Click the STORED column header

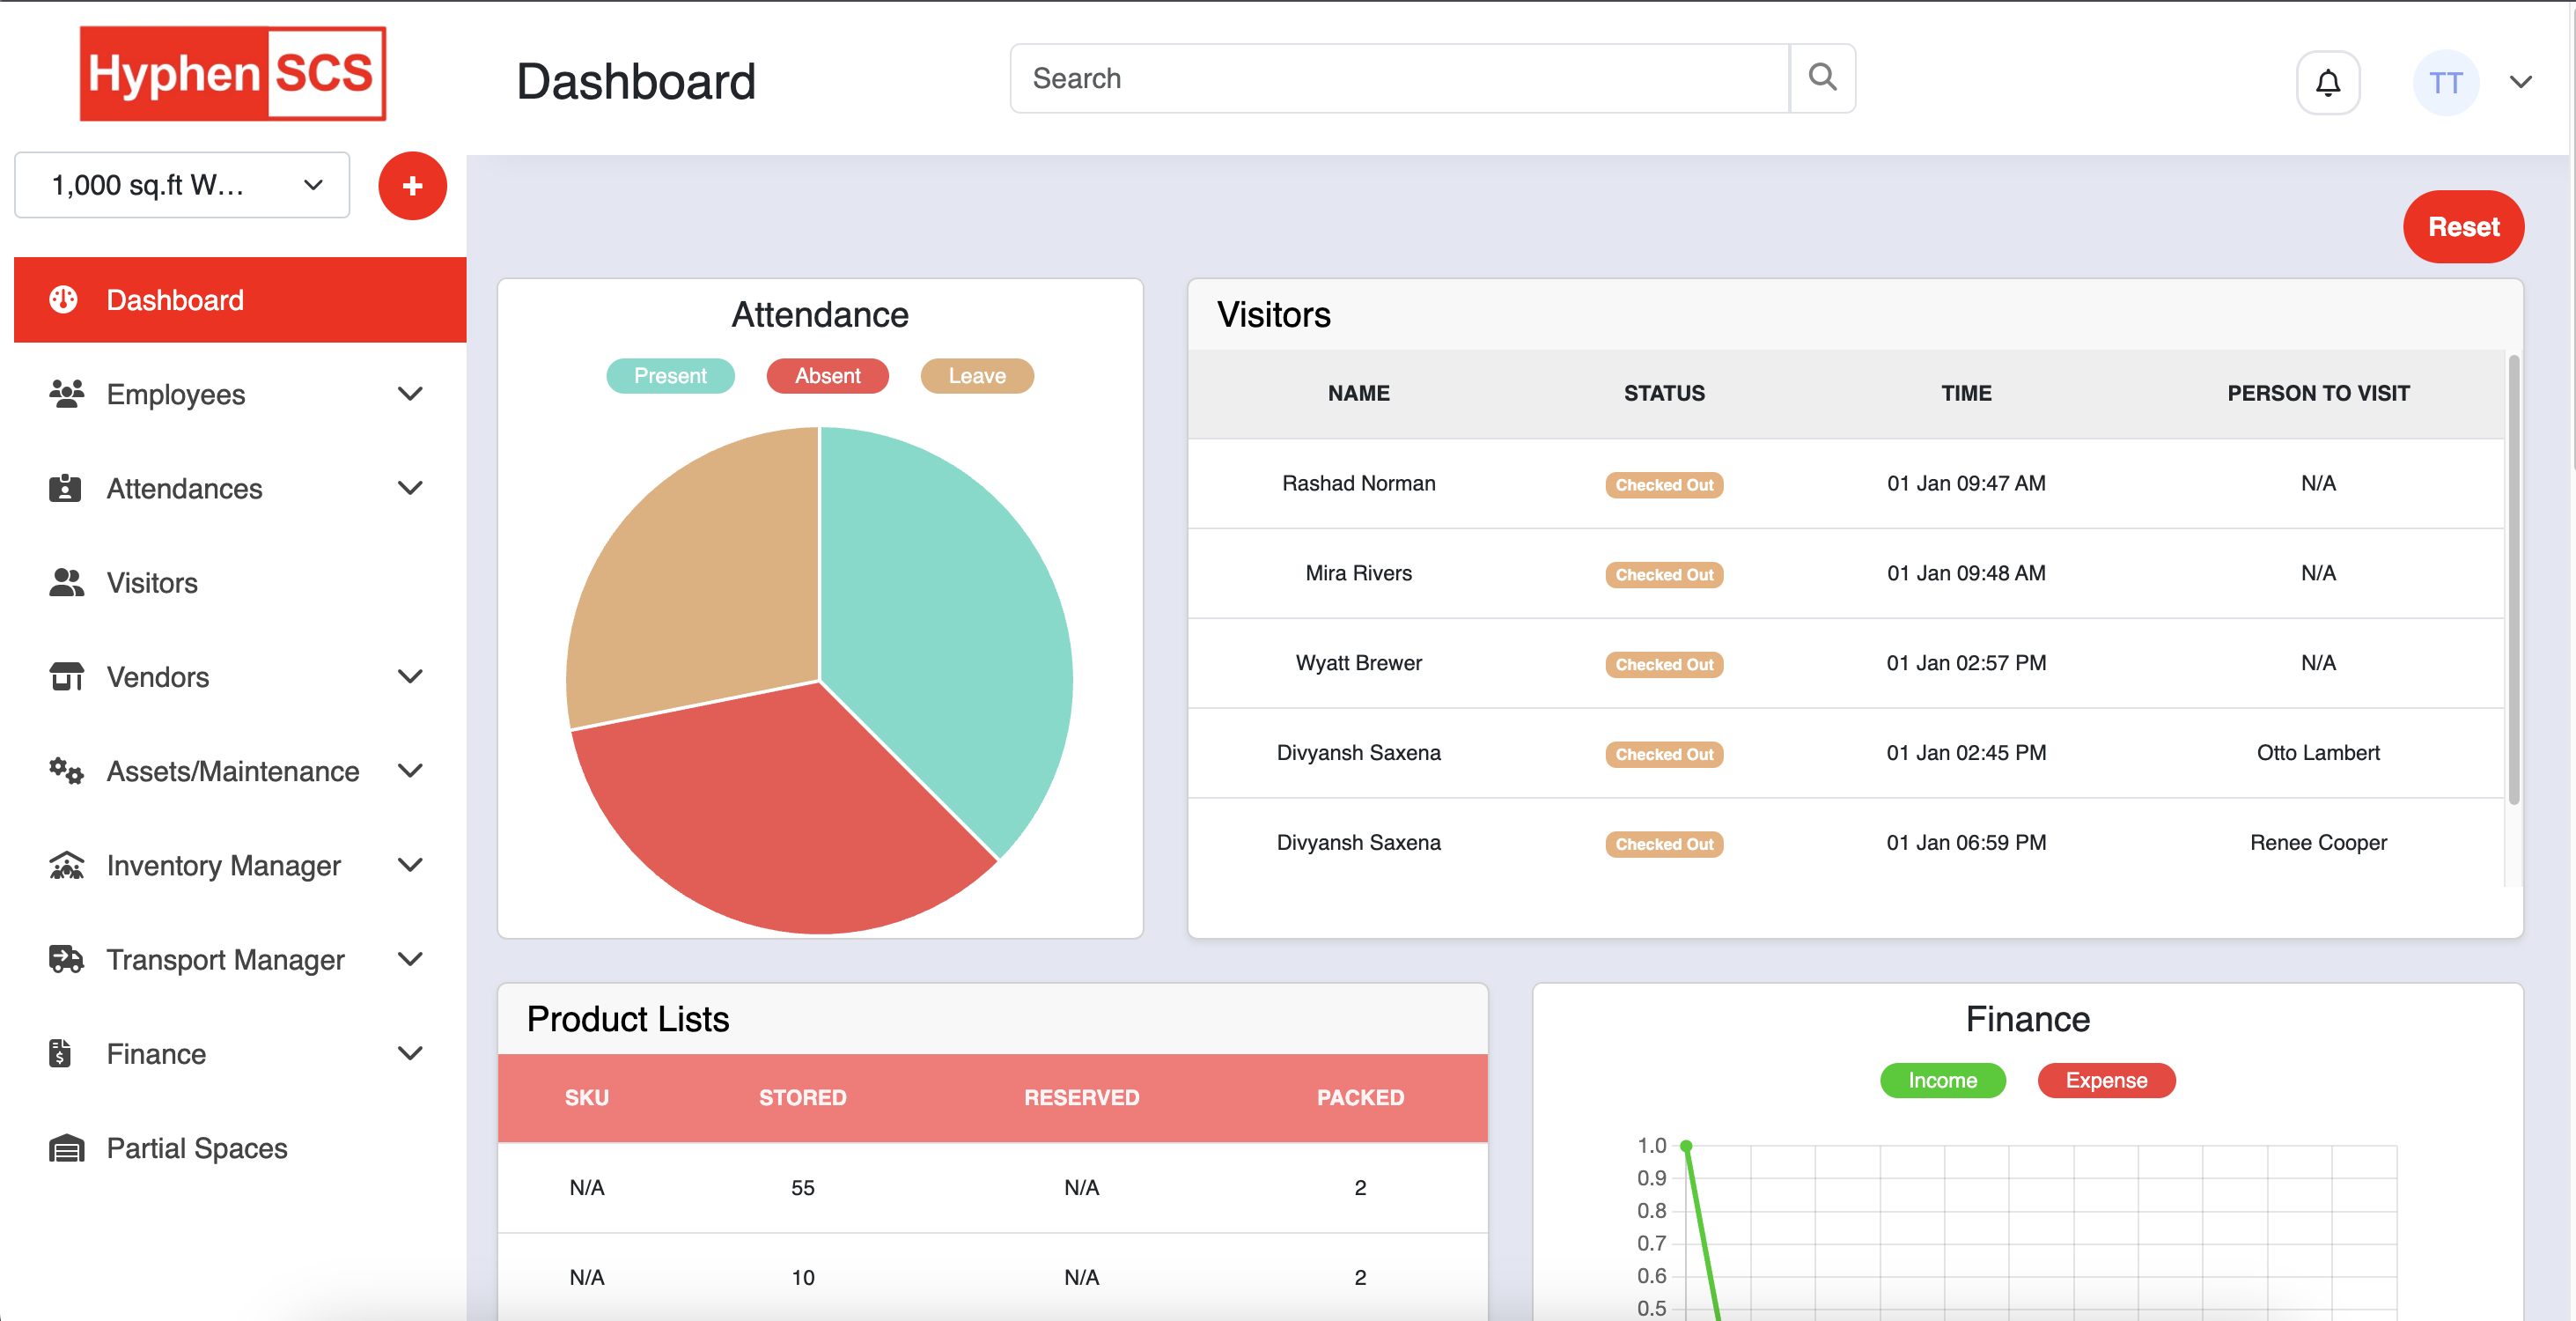pos(802,1098)
